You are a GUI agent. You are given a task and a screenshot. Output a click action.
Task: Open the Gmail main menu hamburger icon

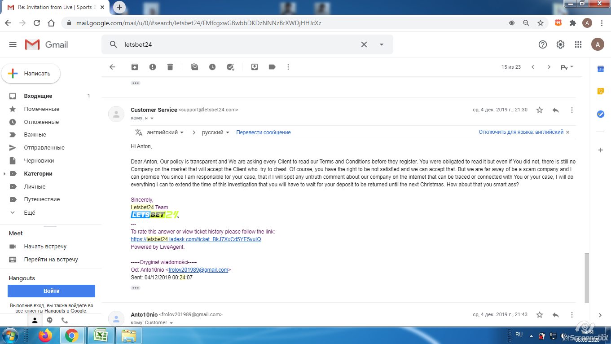pyautogui.click(x=13, y=44)
